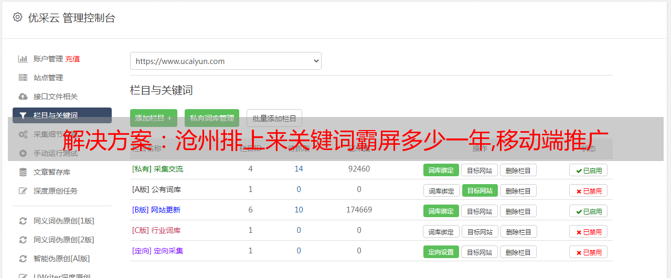671x278 pixels.
Task: Go to 文章暂存库
Action: click(x=52, y=172)
